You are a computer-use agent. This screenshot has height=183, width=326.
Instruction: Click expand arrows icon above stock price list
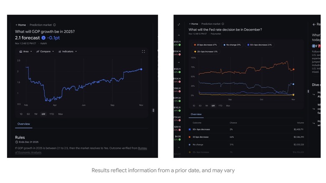[179, 25]
